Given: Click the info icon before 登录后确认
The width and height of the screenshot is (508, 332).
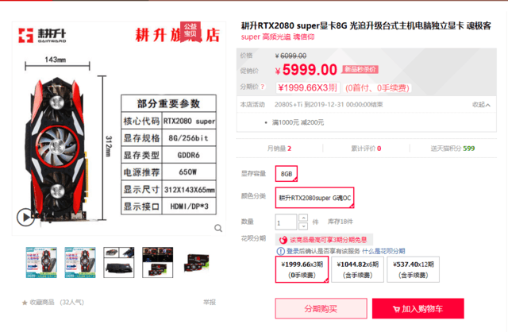Looking at the screenshot, I should coord(280,251).
